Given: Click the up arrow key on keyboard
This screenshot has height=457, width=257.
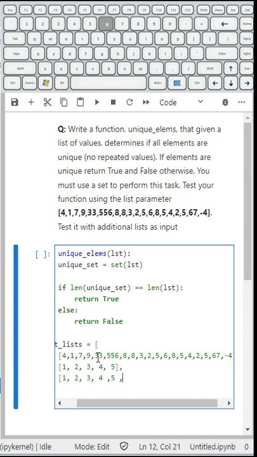Looking at the screenshot, I should point(231,69).
